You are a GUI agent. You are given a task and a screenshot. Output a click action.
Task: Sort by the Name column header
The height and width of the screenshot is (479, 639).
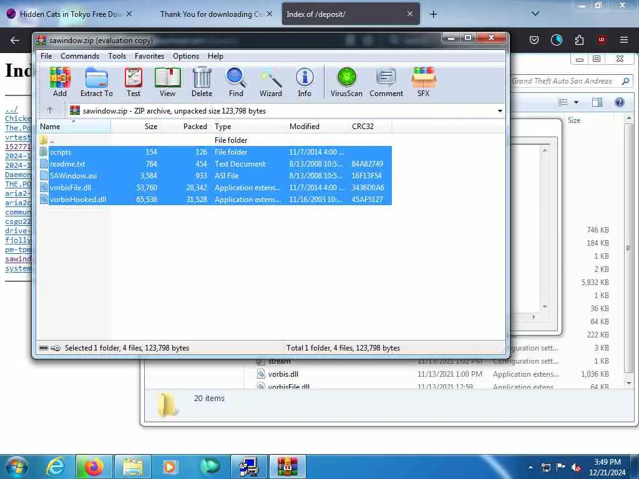[74, 126]
